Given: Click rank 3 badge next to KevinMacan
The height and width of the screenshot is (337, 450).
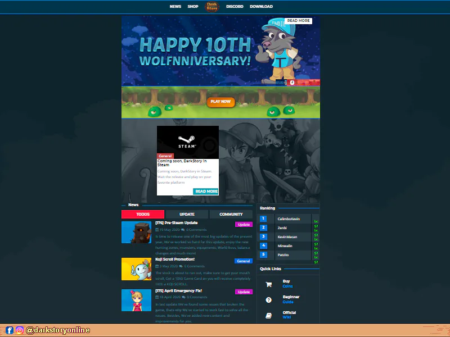Looking at the screenshot, I should click(x=263, y=236).
